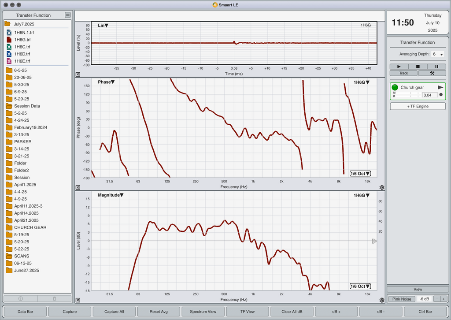Open the Phase graph 1/6 Oct smoothing dropdown
Screen dimensions: 451x320
point(360,174)
